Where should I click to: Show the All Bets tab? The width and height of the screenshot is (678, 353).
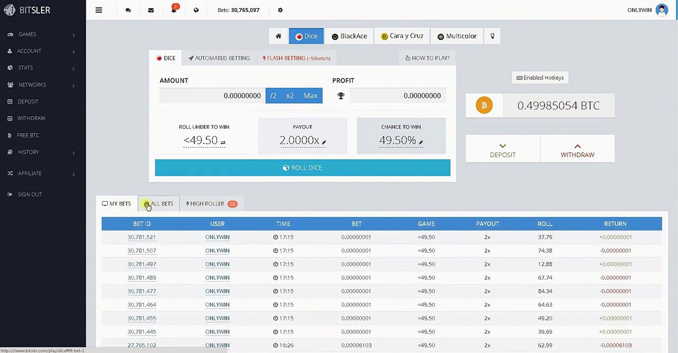[x=158, y=203]
